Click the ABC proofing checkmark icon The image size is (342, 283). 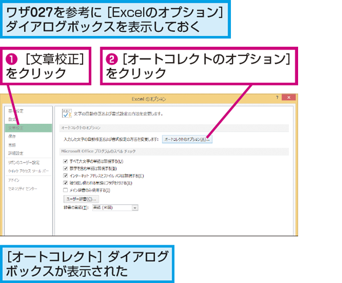[x=67, y=114]
